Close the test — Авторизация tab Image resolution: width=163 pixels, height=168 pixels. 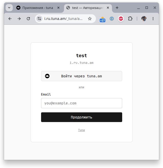click(108, 8)
